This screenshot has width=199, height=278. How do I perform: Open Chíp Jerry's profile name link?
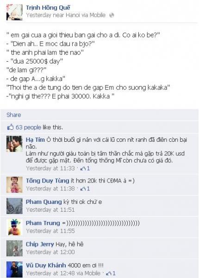click(40, 244)
